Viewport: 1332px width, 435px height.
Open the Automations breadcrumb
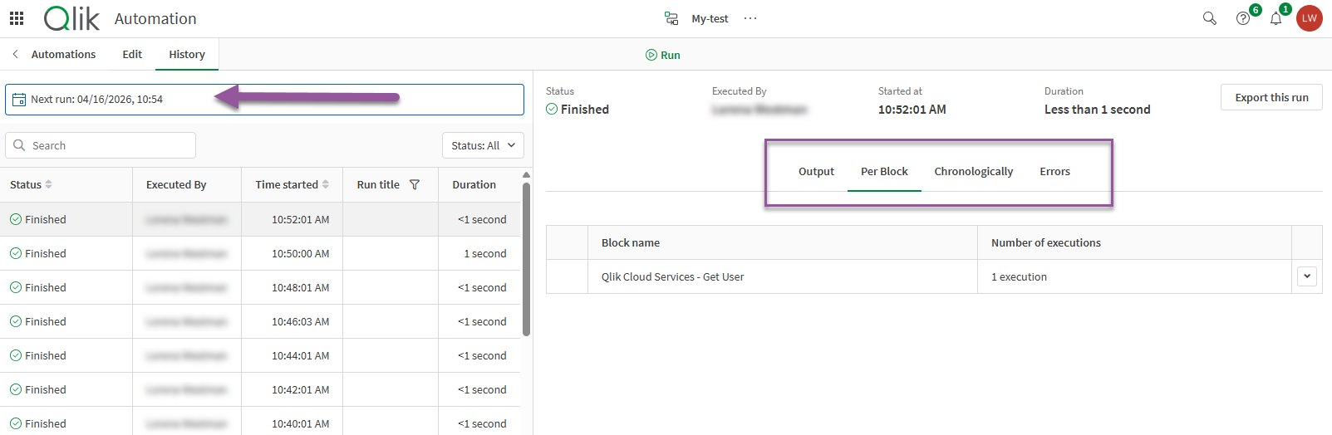tap(63, 54)
